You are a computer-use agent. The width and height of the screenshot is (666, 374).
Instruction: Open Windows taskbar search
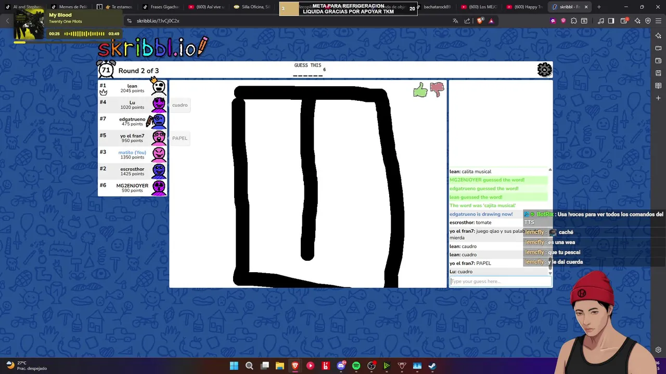coord(249,366)
